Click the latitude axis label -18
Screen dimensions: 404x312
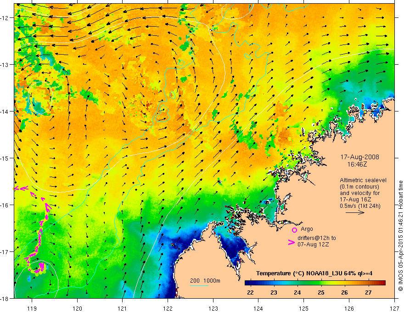click(x=5, y=298)
